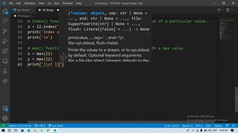Open Windows Action Center notifications

[x=232, y=130]
